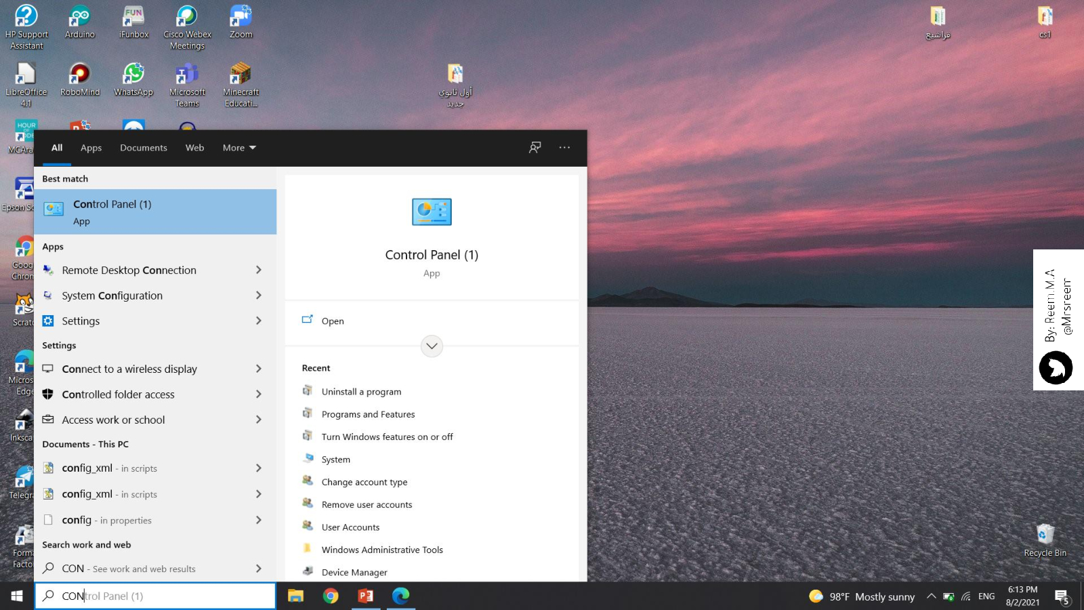Open the Control Panel best match result
This screenshot has width=1084, height=610.
154,211
